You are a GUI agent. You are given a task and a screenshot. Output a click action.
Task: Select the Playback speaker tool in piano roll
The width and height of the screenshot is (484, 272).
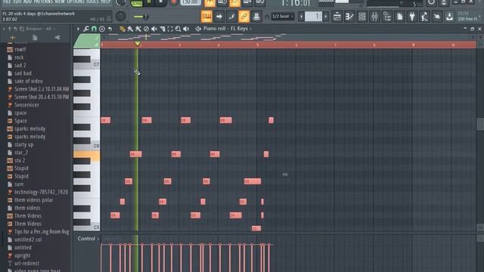pos(186,29)
